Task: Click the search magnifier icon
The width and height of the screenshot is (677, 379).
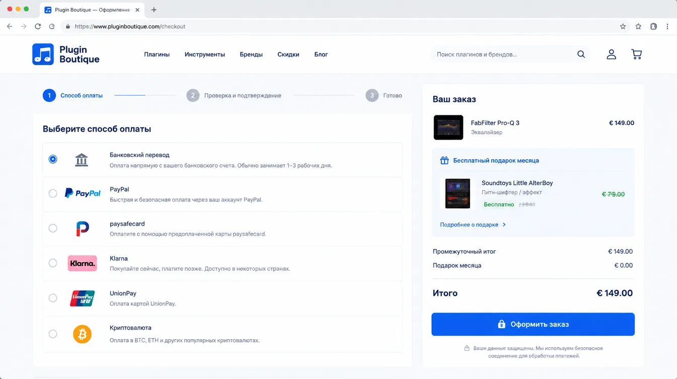Action: 581,54
